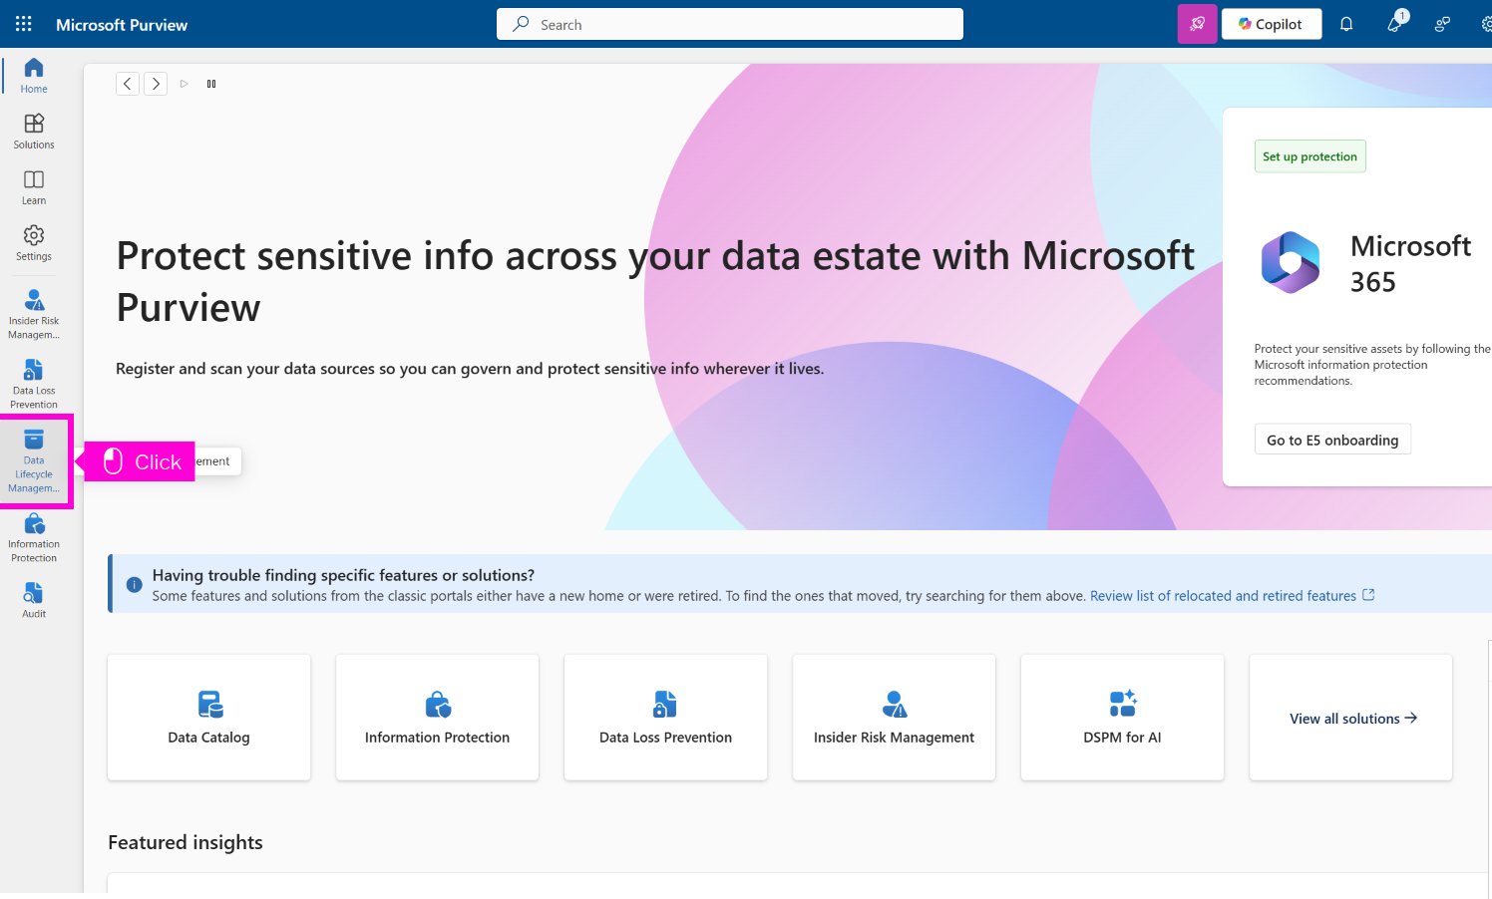1492x899 pixels.
Task: Open Audit in the sidebar
Action: tap(34, 600)
